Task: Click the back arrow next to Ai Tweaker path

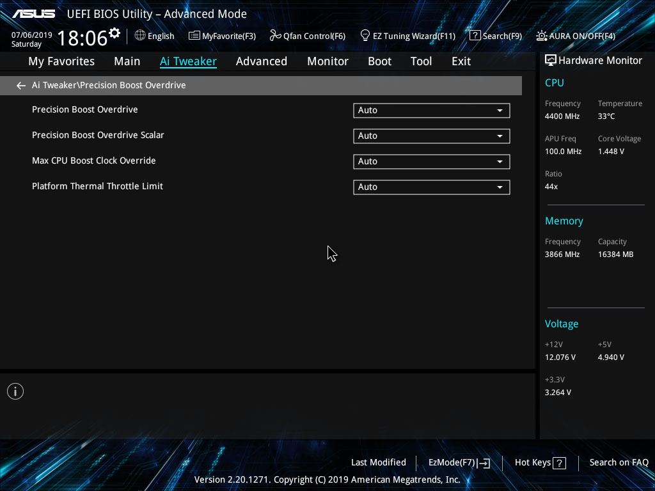Action: click(21, 86)
